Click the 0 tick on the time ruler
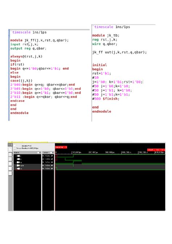This screenshot has height=244, width=172. point(56,152)
